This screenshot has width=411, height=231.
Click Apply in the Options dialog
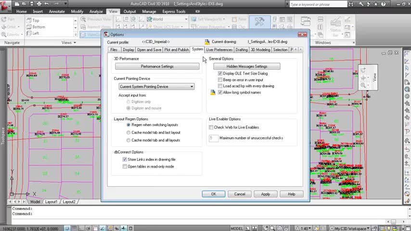(265, 194)
